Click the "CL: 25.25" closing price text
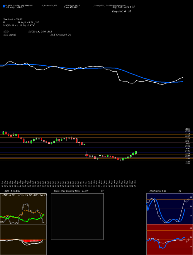This screenshot has width=193, height=255. click(x=71, y=7)
